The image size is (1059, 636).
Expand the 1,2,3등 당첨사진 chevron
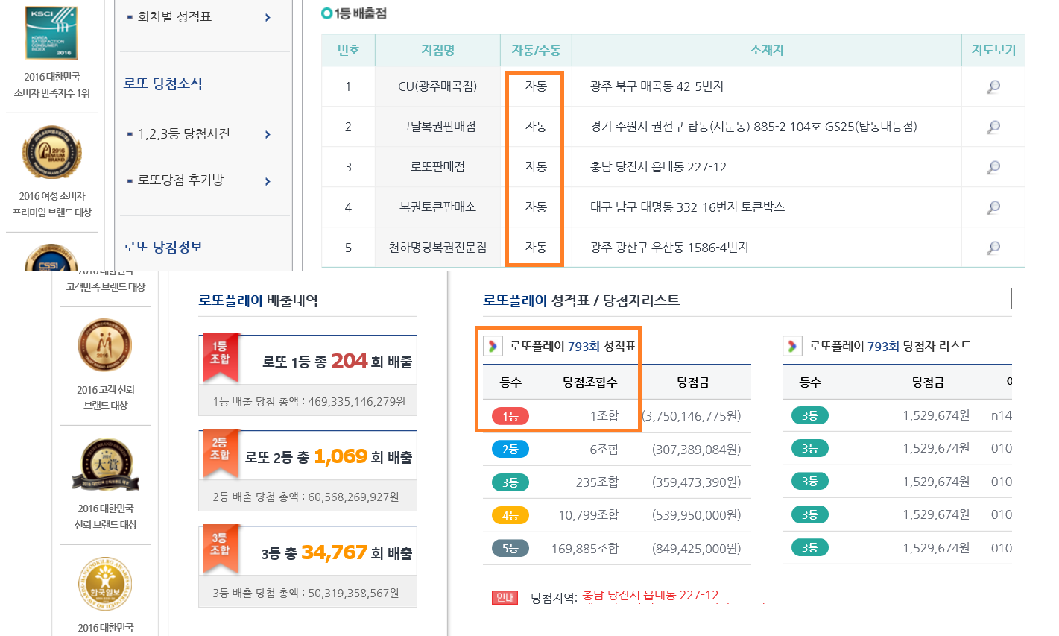pyautogui.click(x=268, y=135)
